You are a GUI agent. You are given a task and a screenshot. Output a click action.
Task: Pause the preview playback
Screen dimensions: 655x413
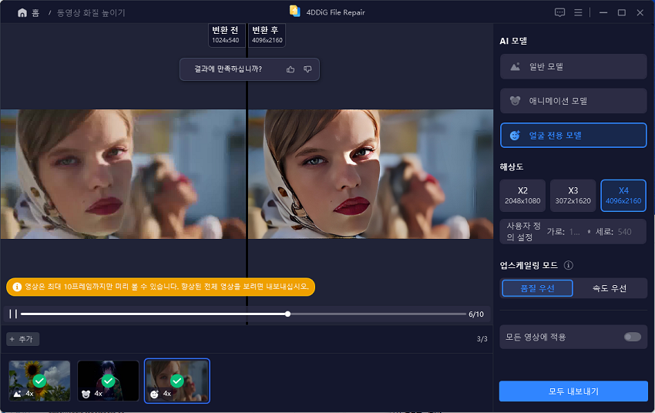[13, 314]
